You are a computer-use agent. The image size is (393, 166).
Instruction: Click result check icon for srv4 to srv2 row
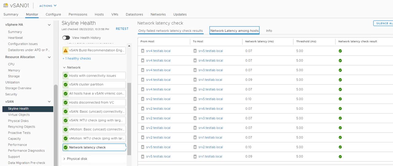tap(340, 89)
